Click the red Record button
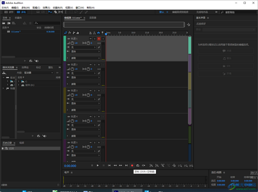Image resolution: width=258 pixels, height=192 pixels. coord(132,166)
